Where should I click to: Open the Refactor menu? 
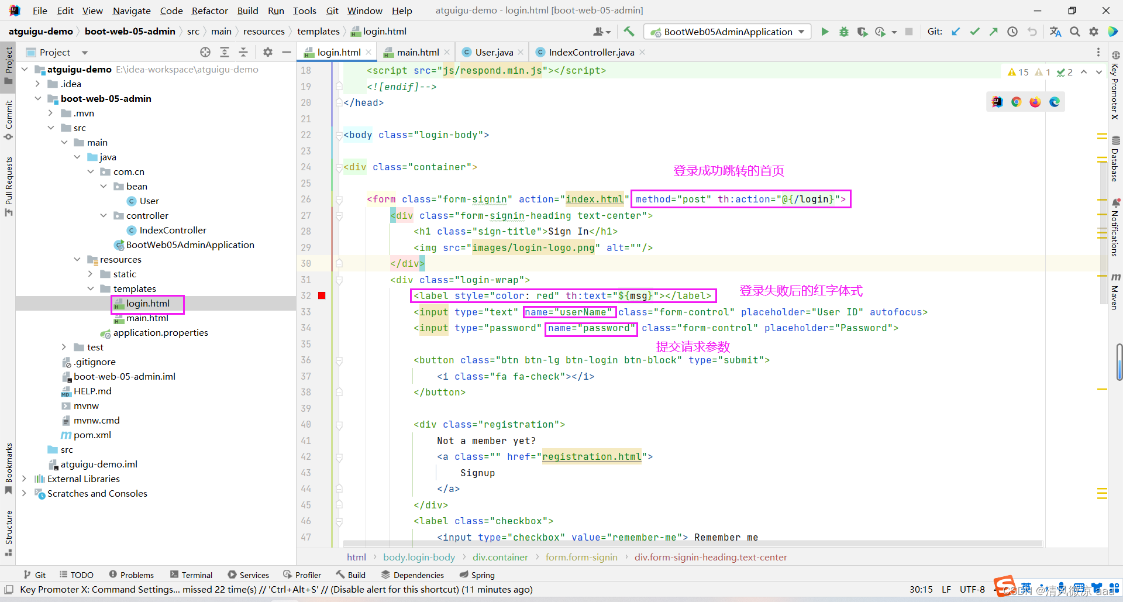click(x=209, y=11)
